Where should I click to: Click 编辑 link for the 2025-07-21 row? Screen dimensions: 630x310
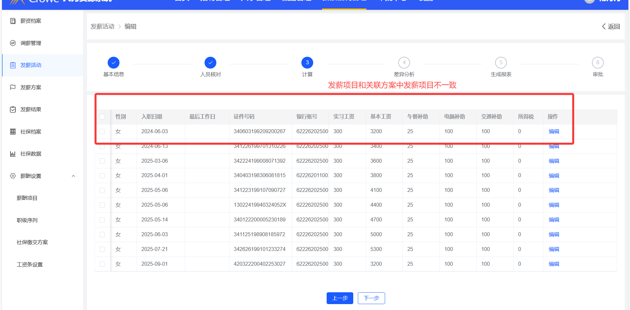pyautogui.click(x=554, y=249)
